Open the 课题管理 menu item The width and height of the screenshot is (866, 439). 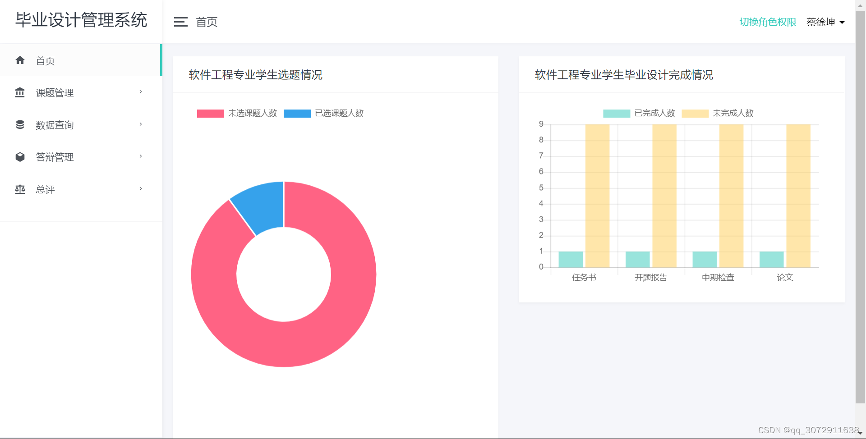coord(80,92)
